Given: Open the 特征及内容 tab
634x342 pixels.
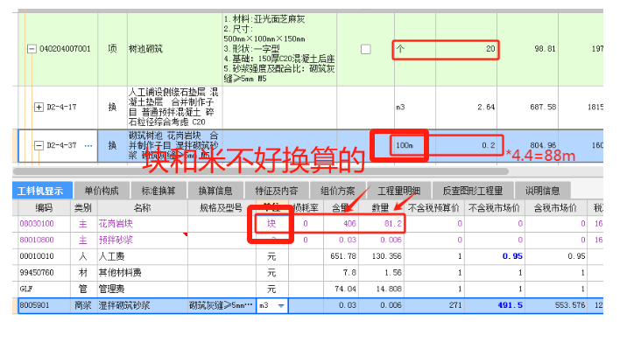Looking at the screenshot, I should click(x=276, y=191).
